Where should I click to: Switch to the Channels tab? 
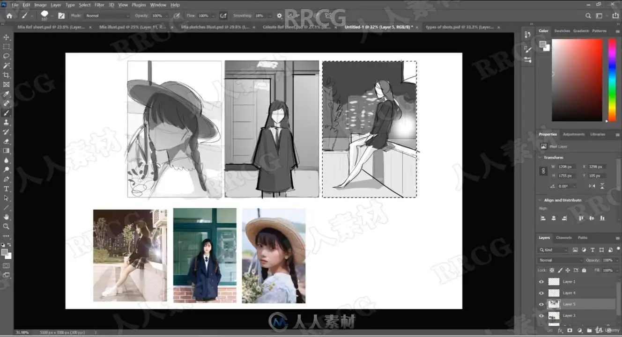[563, 238]
